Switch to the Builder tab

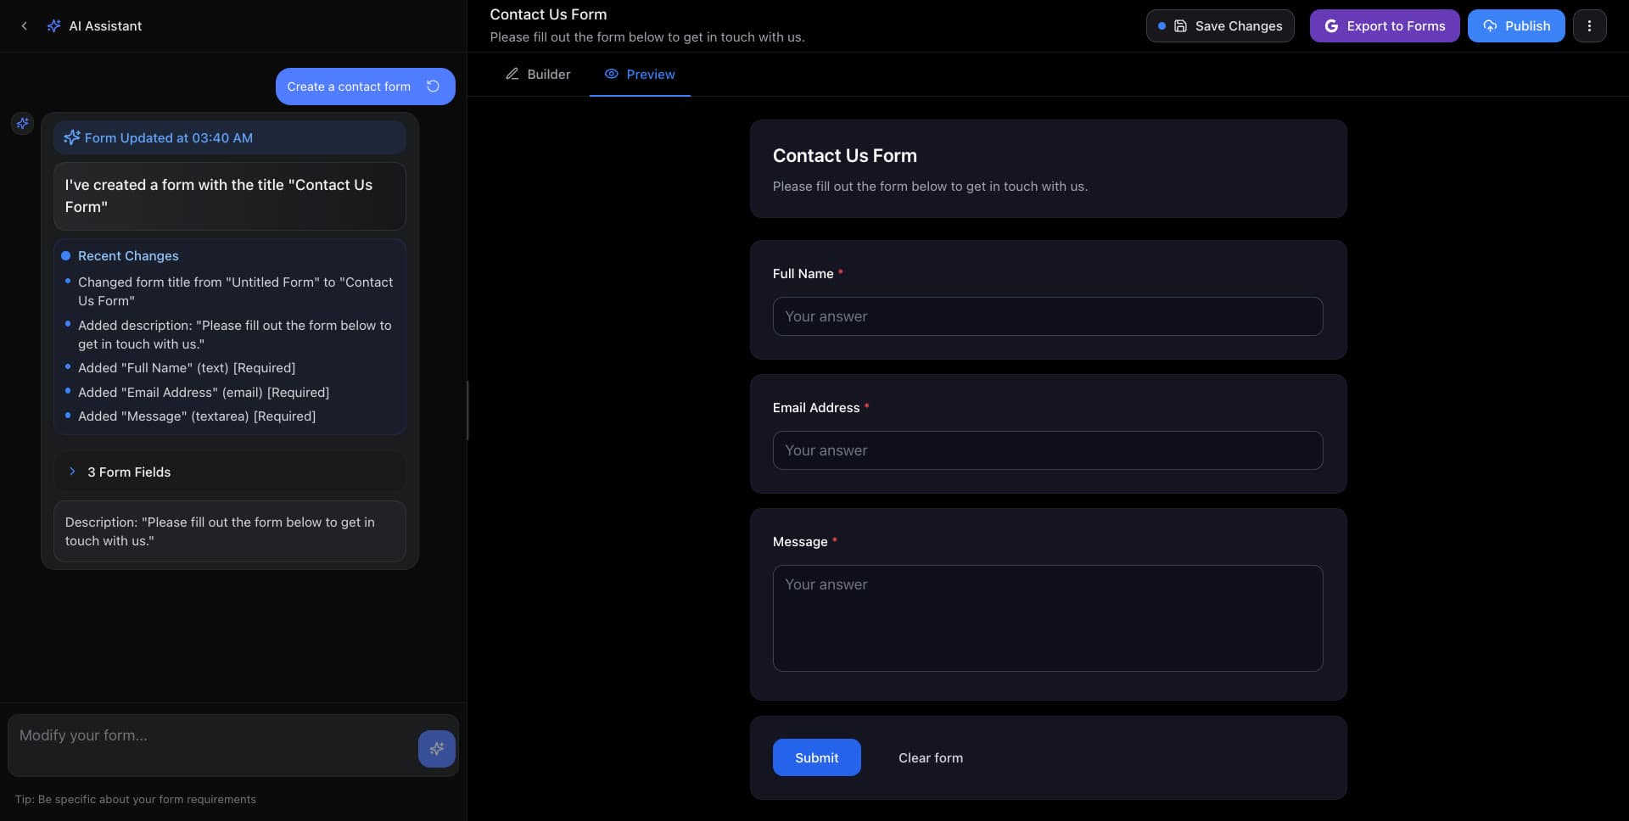[538, 75]
